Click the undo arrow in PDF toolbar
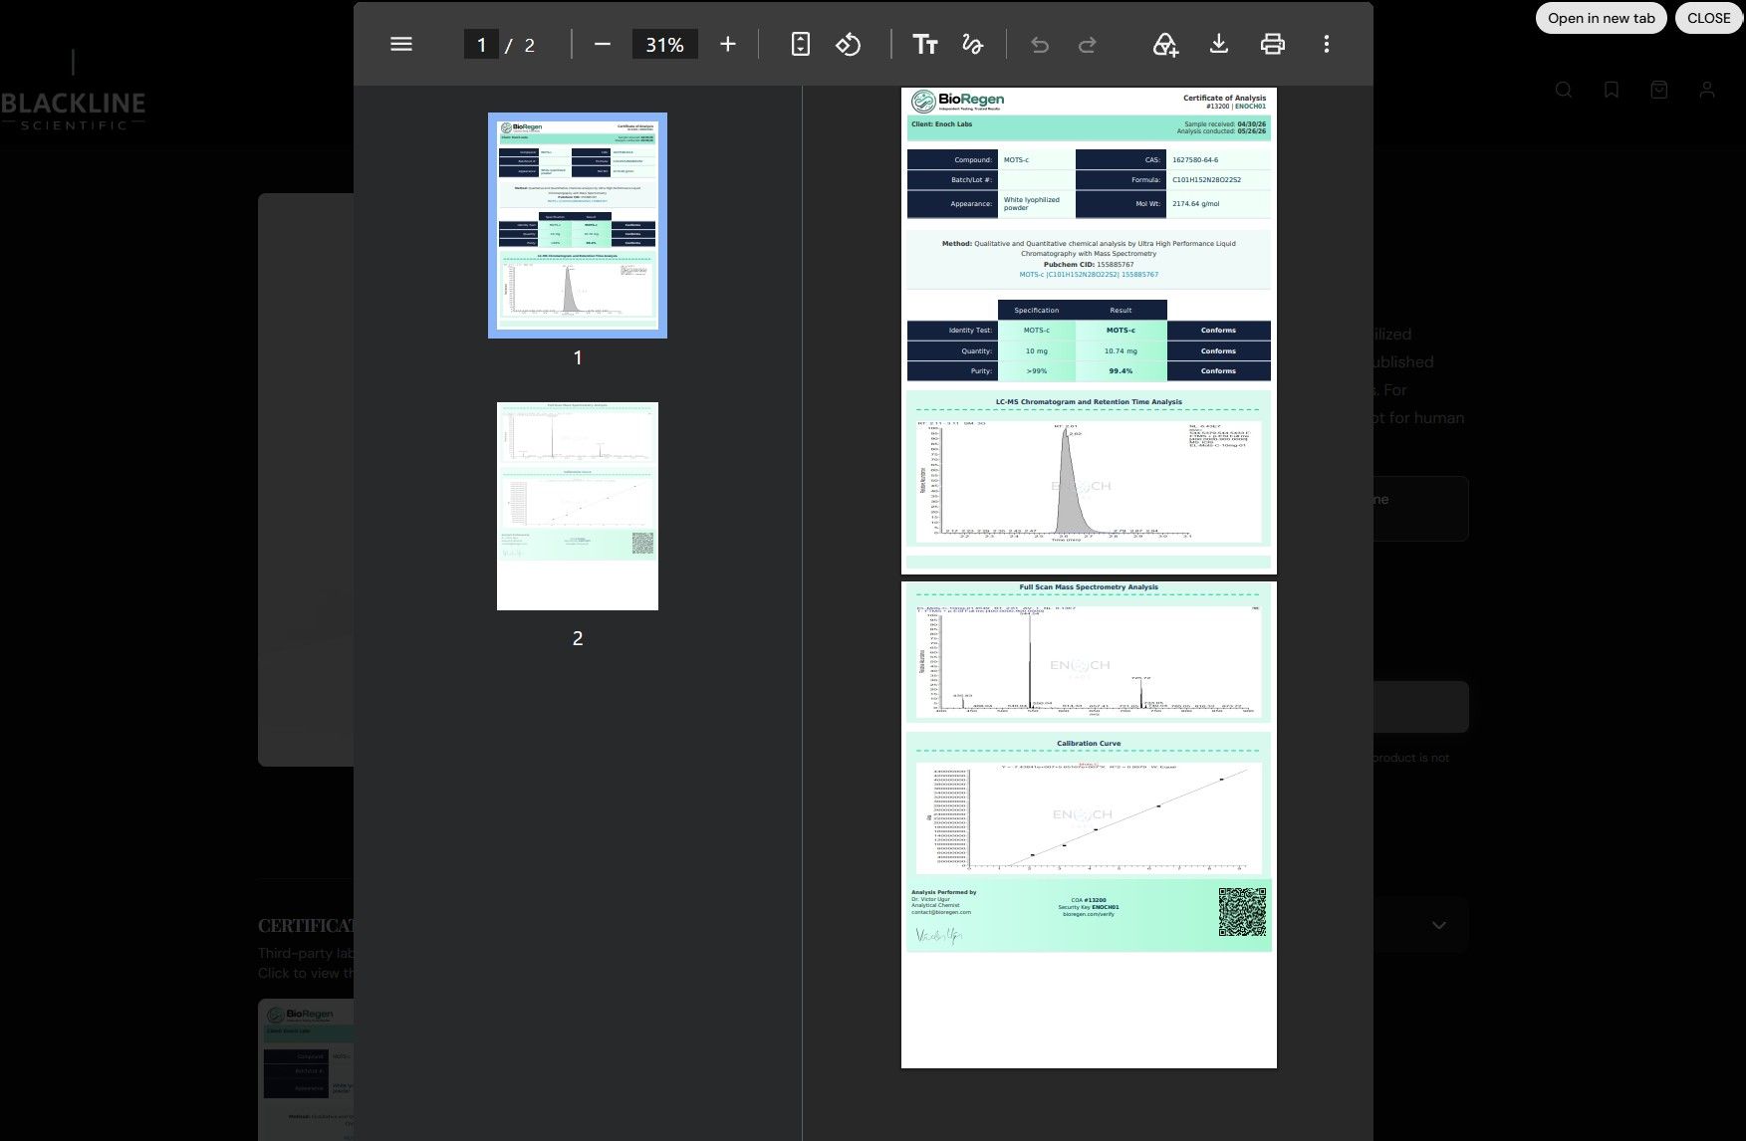Screen dimensions: 1746x1141 point(1040,44)
